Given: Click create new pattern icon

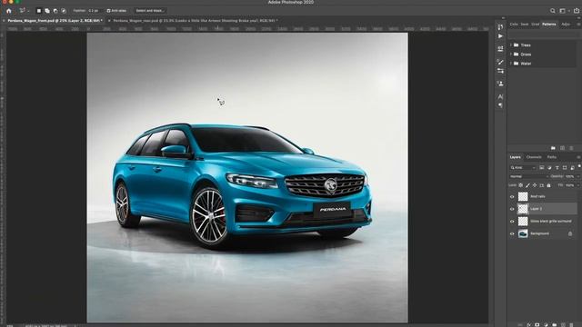Looking at the screenshot, I should click(x=562, y=148).
